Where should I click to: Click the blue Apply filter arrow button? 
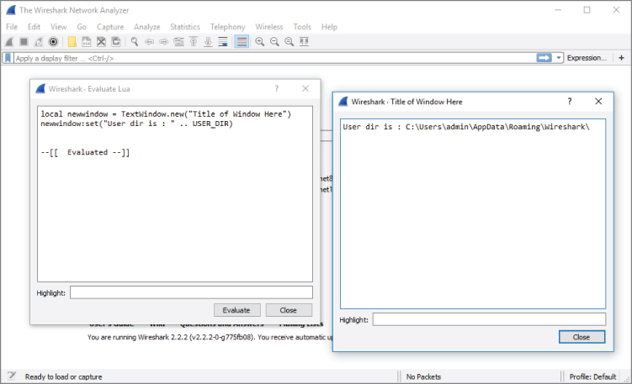[544, 58]
